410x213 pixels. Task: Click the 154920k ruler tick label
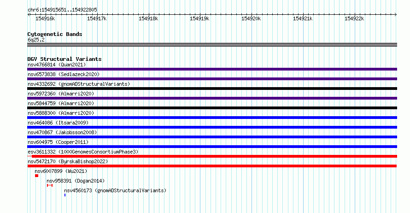pos(251,18)
